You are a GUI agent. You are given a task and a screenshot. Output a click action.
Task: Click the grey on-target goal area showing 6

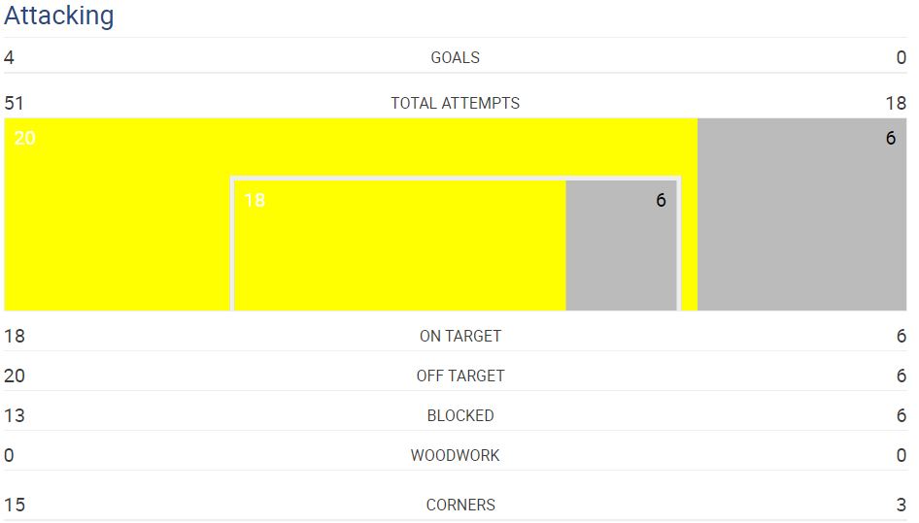coord(622,245)
